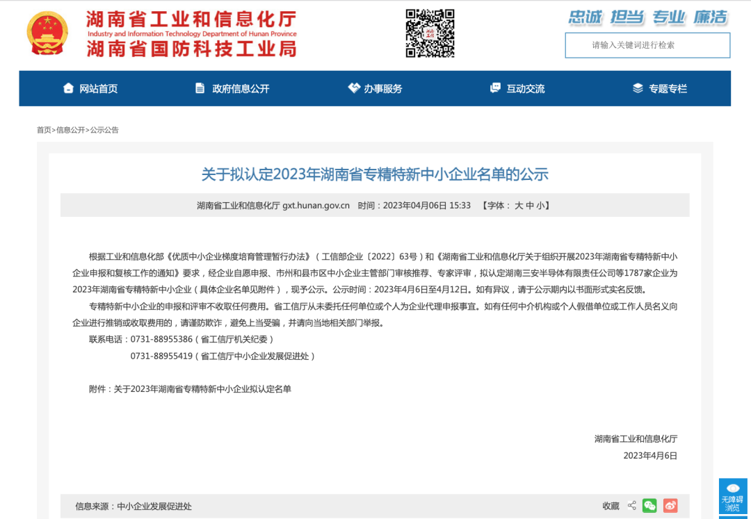This screenshot has width=751, height=519.
Task: Click the national emblem logo
Action: pos(47,32)
